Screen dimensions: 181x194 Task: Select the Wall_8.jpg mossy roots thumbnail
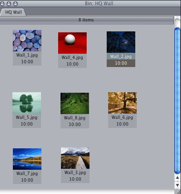tap(75, 103)
